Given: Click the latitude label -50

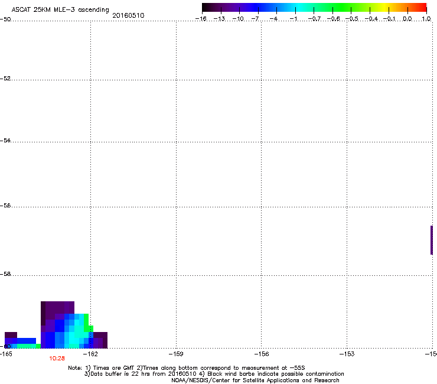Looking at the screenshot, I should click(5, 19).
